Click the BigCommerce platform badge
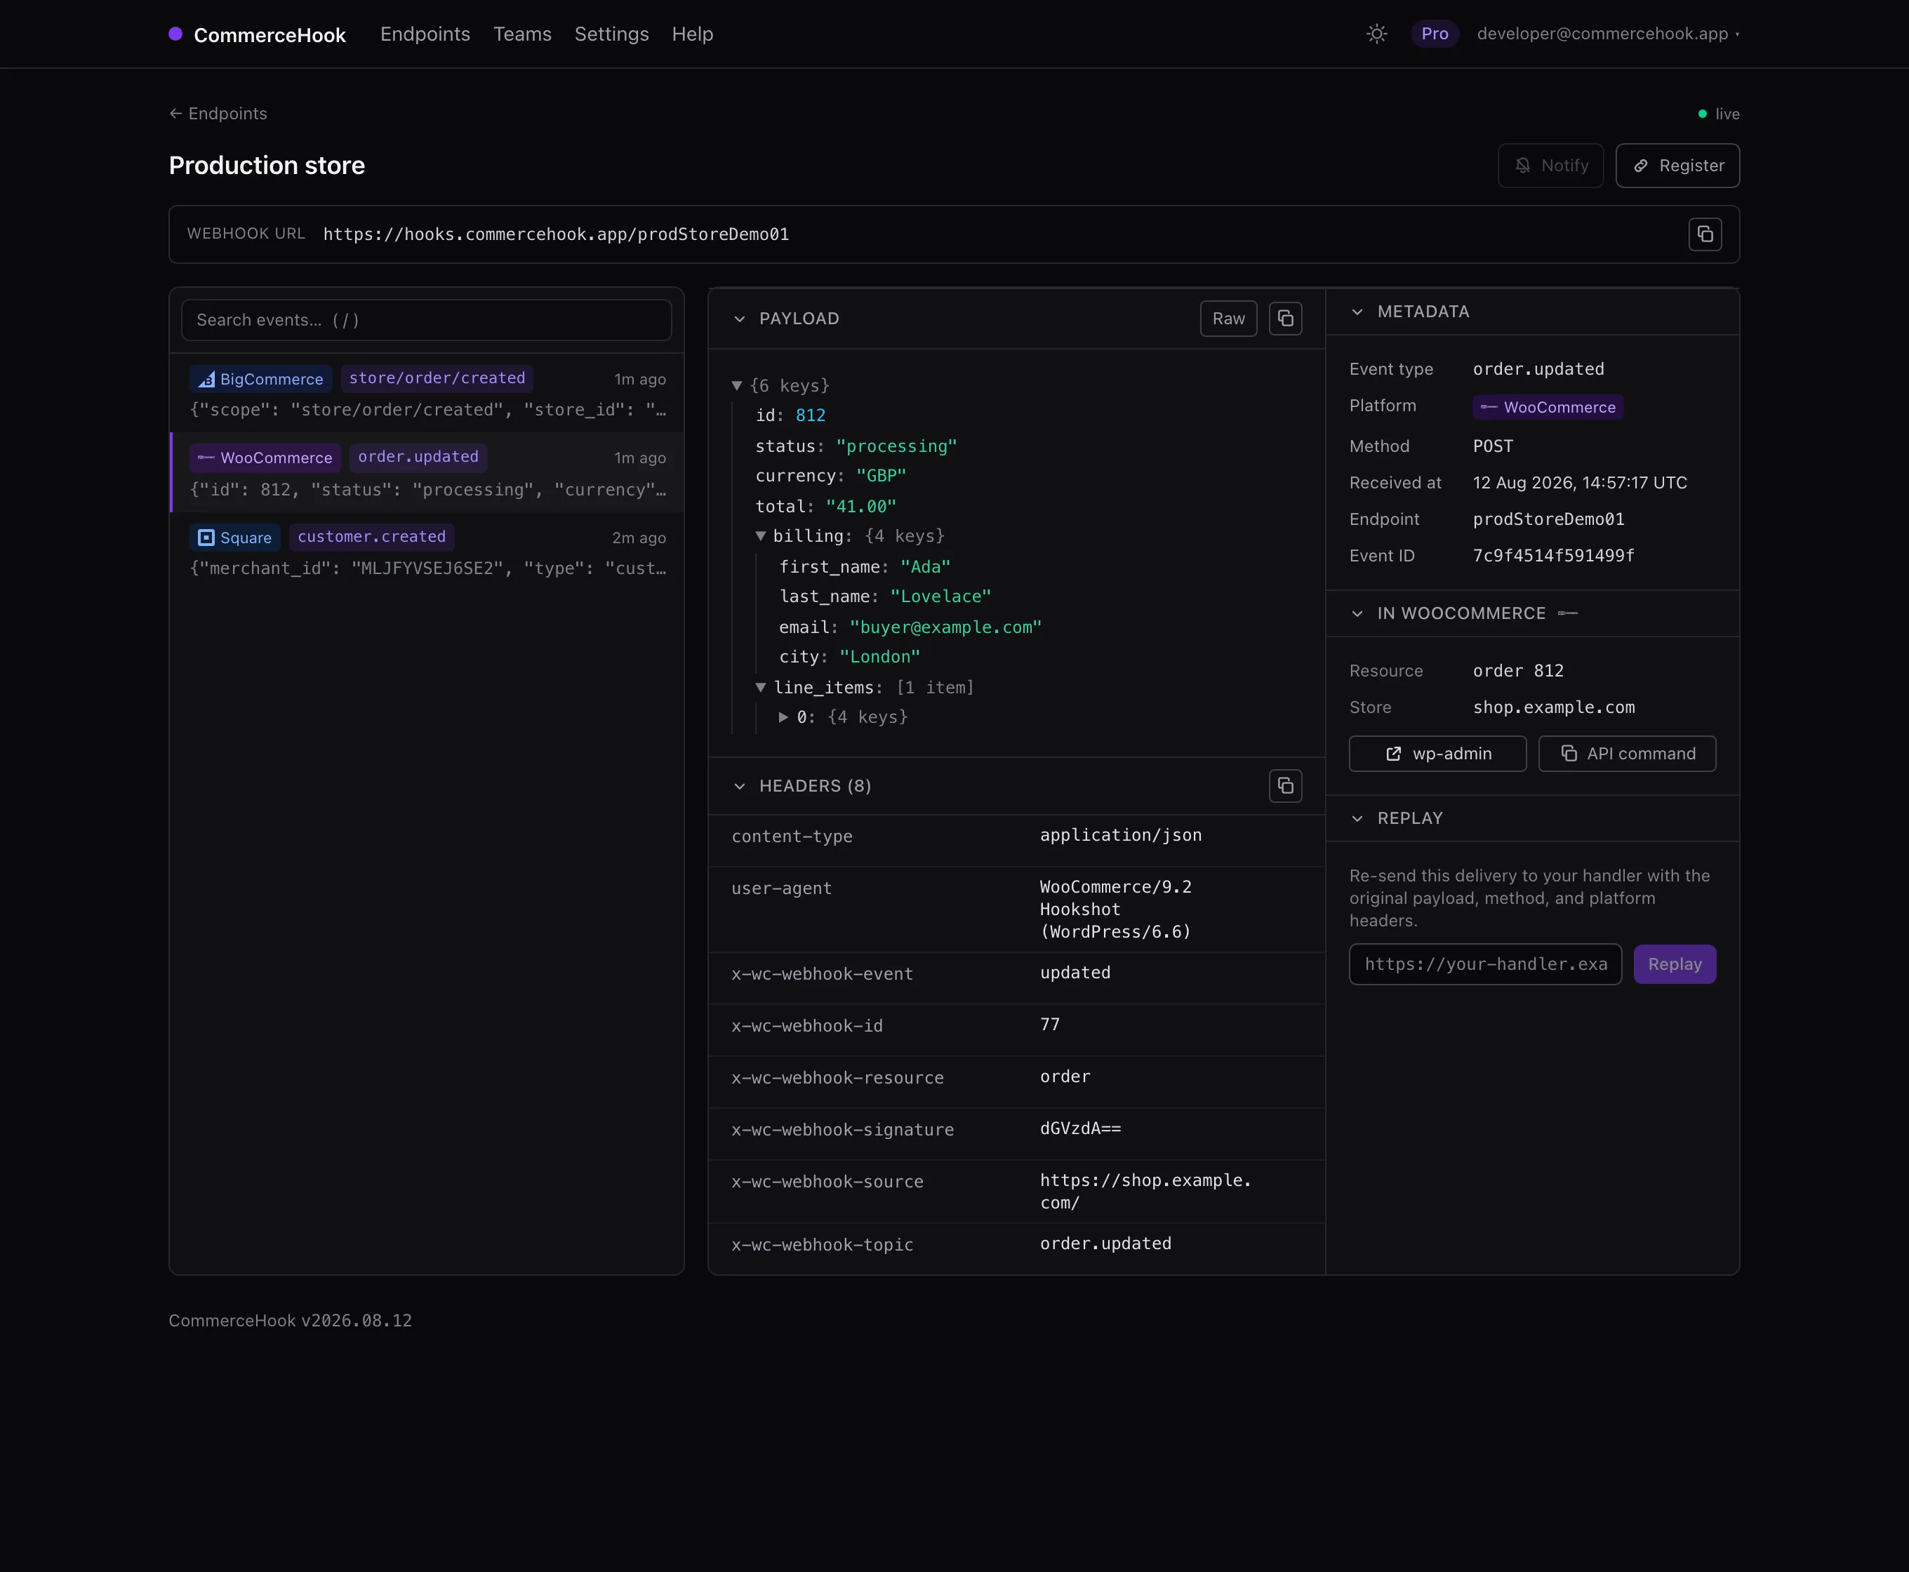This screenshot has height=1572, width=1909. click(x=261, y=380)
